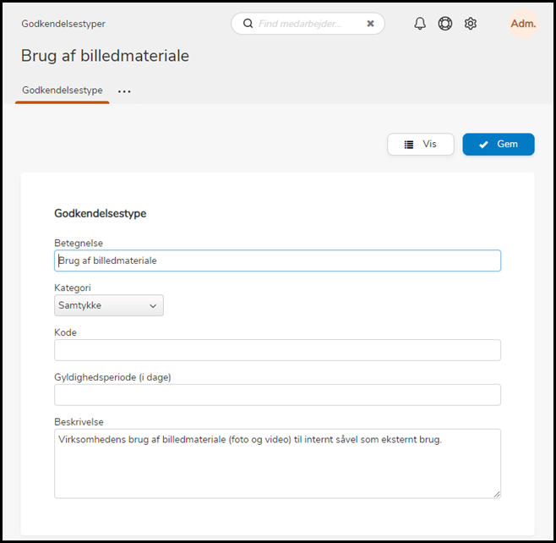The image size is (556, 543).
Task: Open the three-dot more tabs menu
Action: point(124,91)
